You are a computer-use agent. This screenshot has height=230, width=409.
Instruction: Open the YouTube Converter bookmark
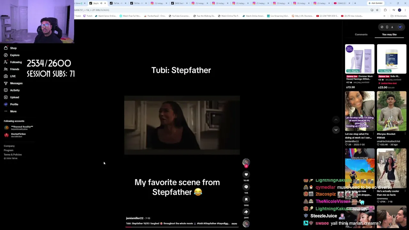point(179,16)
